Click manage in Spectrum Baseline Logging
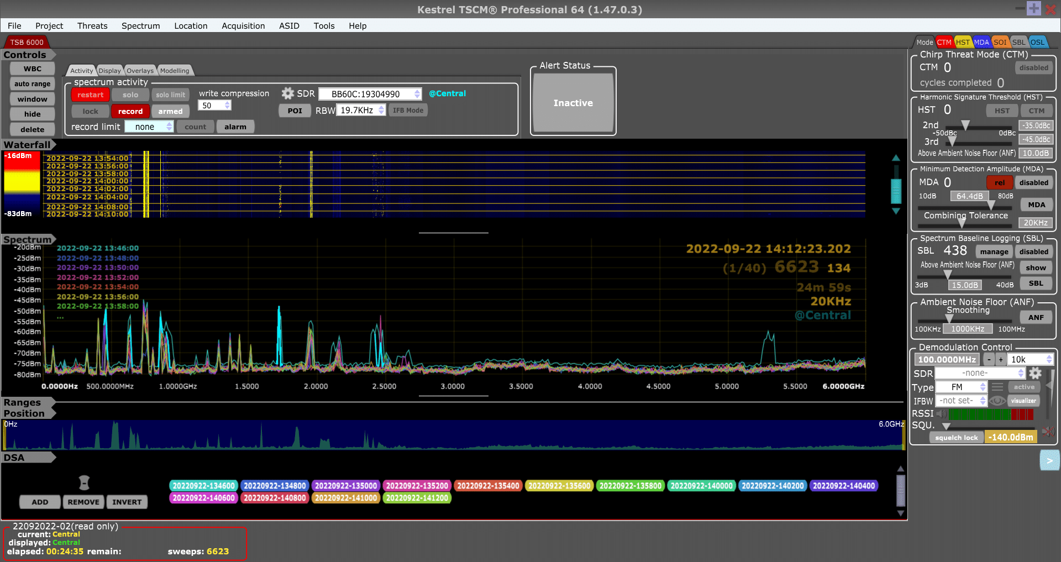 [x=994, y=251]
